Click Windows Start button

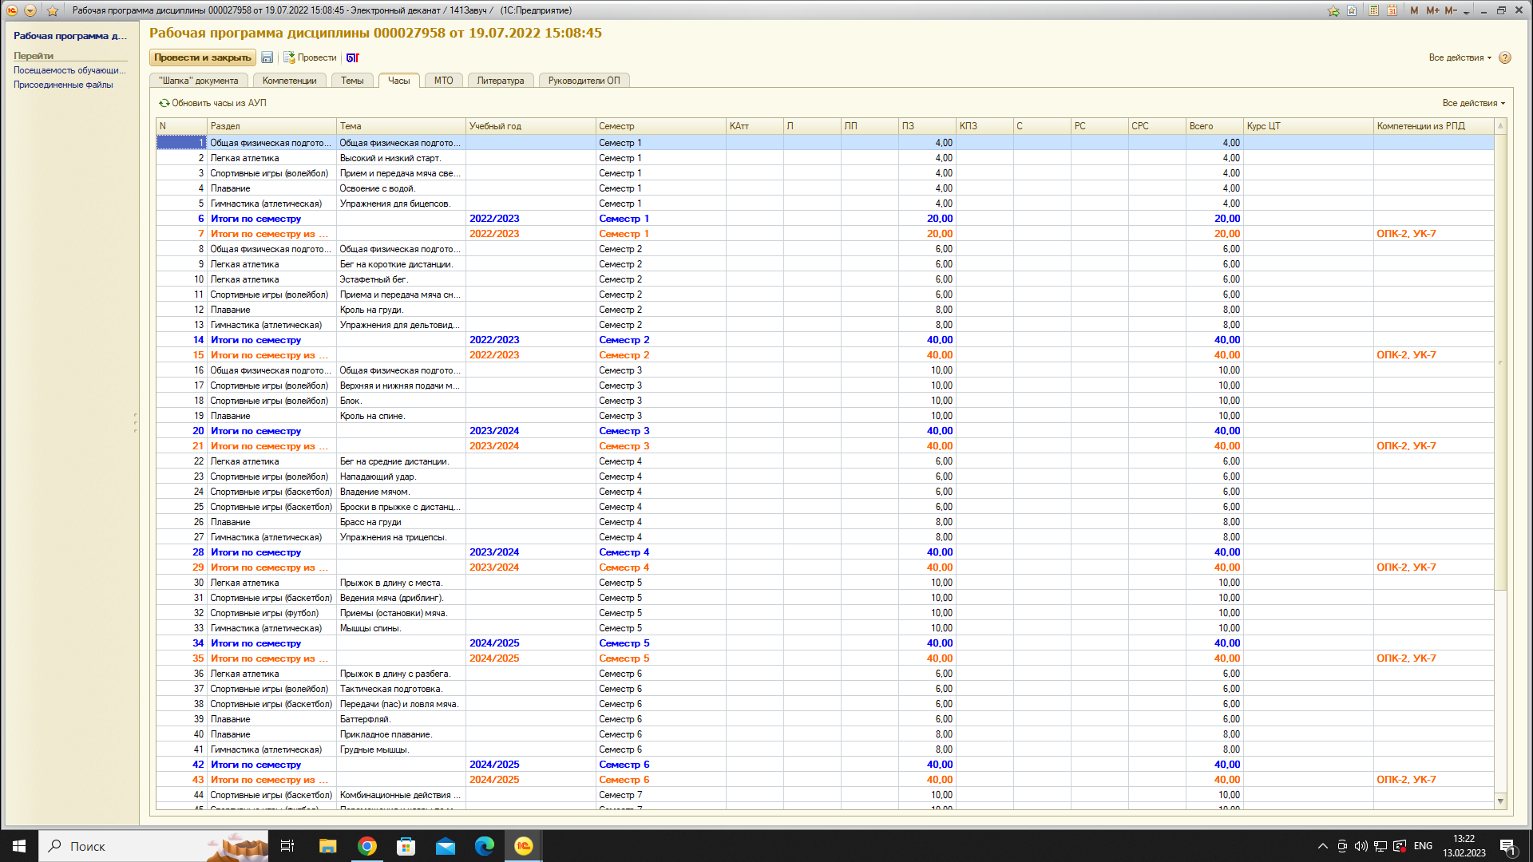point(19,846)
